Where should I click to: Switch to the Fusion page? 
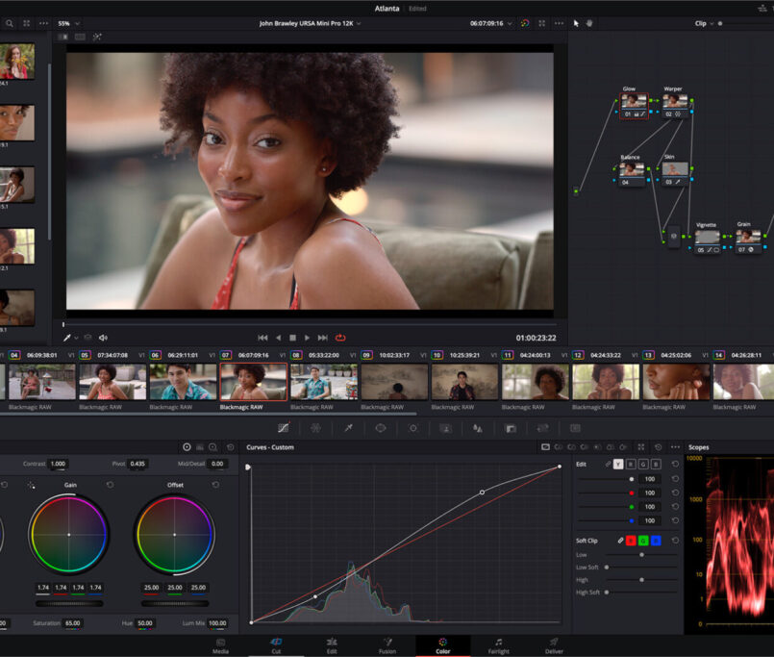click(387, 645)
